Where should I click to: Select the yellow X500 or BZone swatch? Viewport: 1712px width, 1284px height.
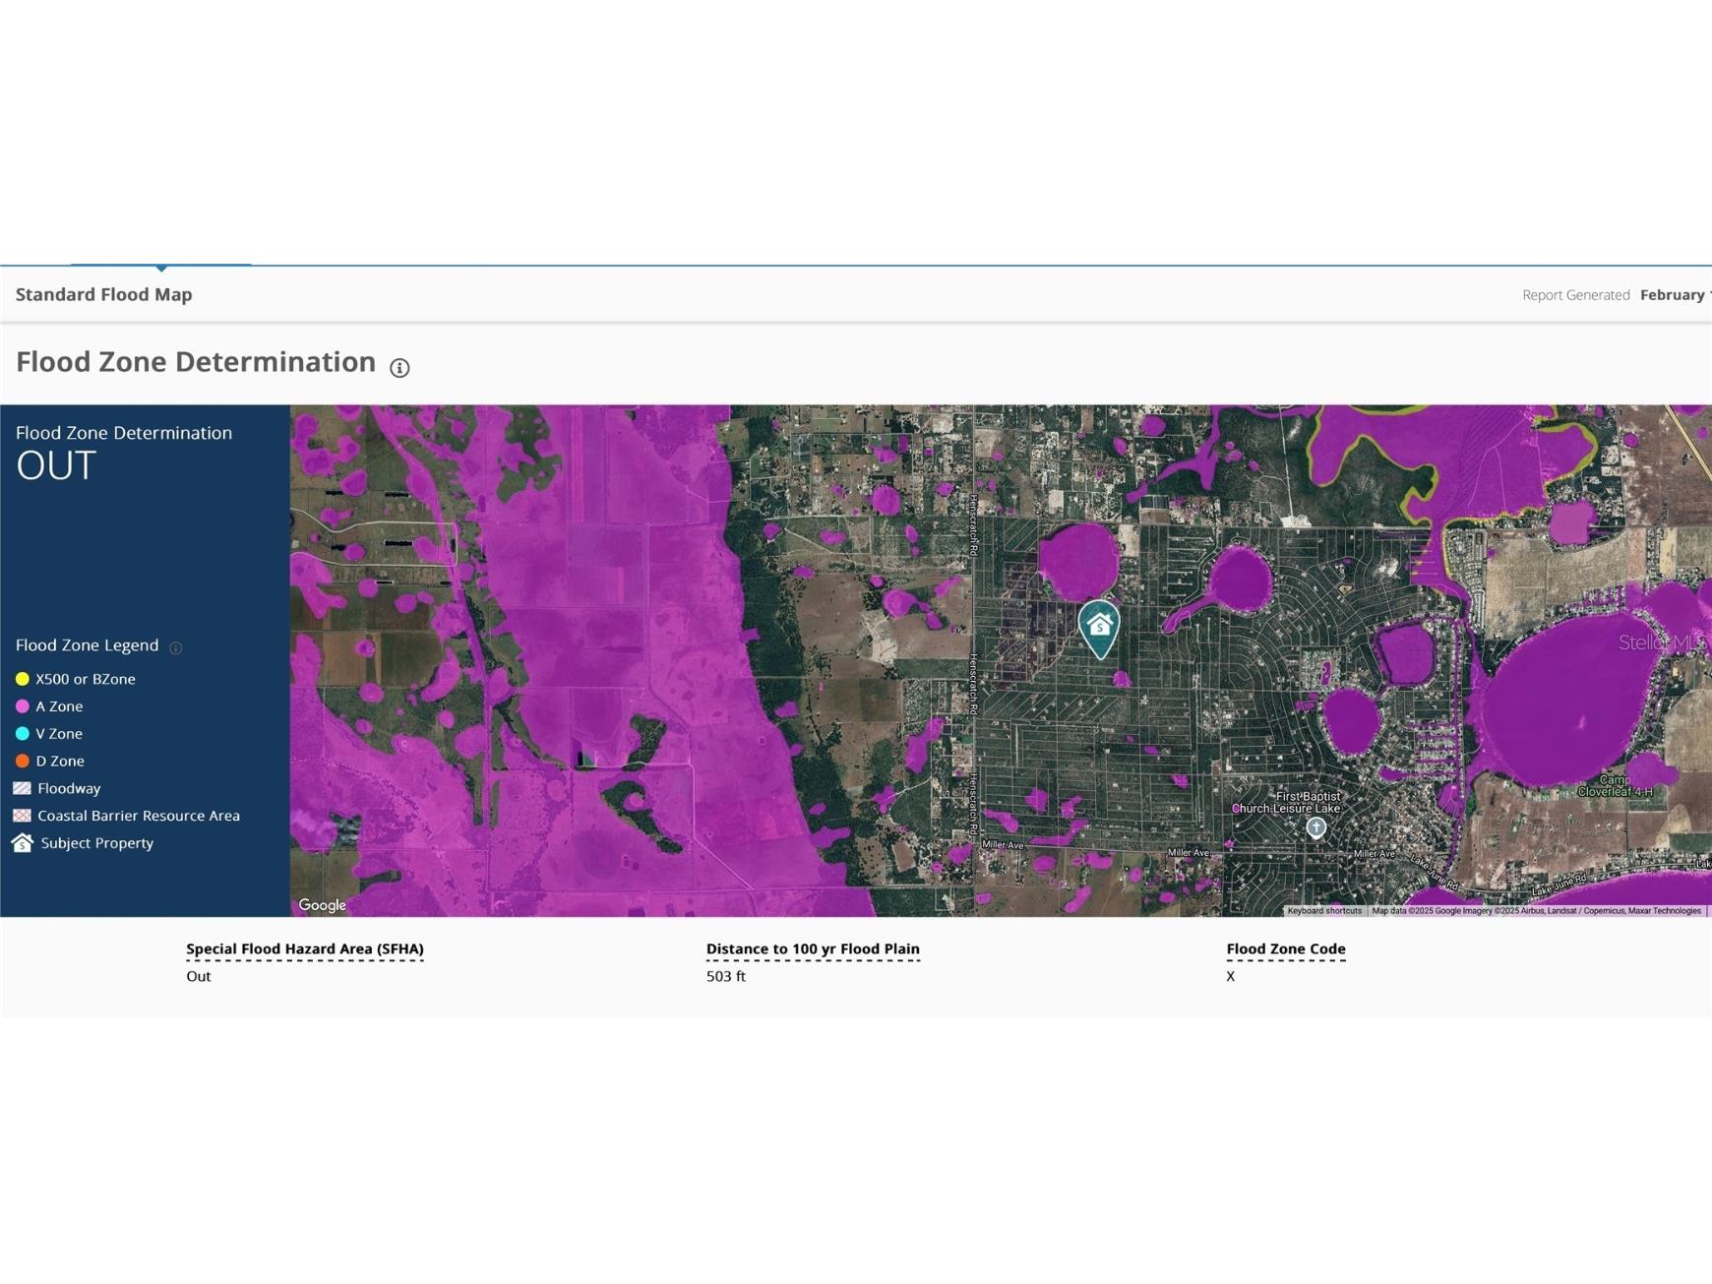pos(22,679)
